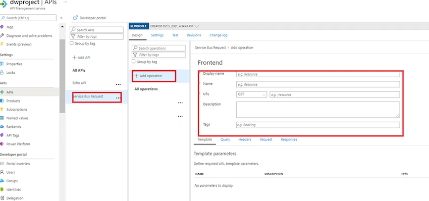Click the Events (preview) lightning icon
Image resolution: width=429 pixels, height=201 pixels.
tap(2, 44)
